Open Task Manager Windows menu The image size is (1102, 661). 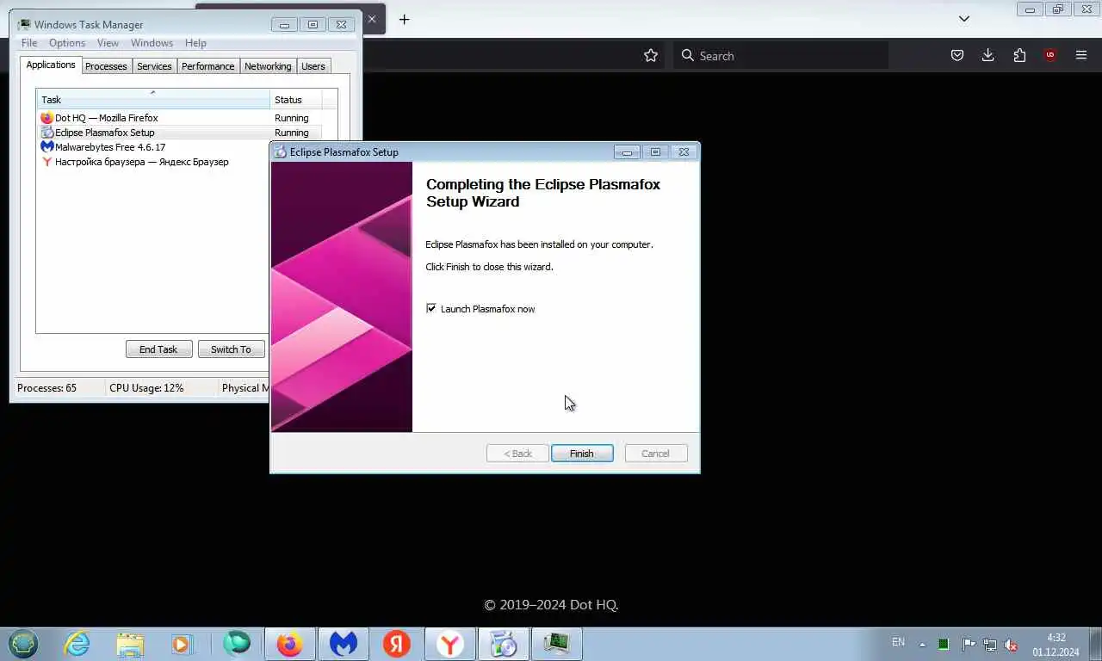coord(152,43)
